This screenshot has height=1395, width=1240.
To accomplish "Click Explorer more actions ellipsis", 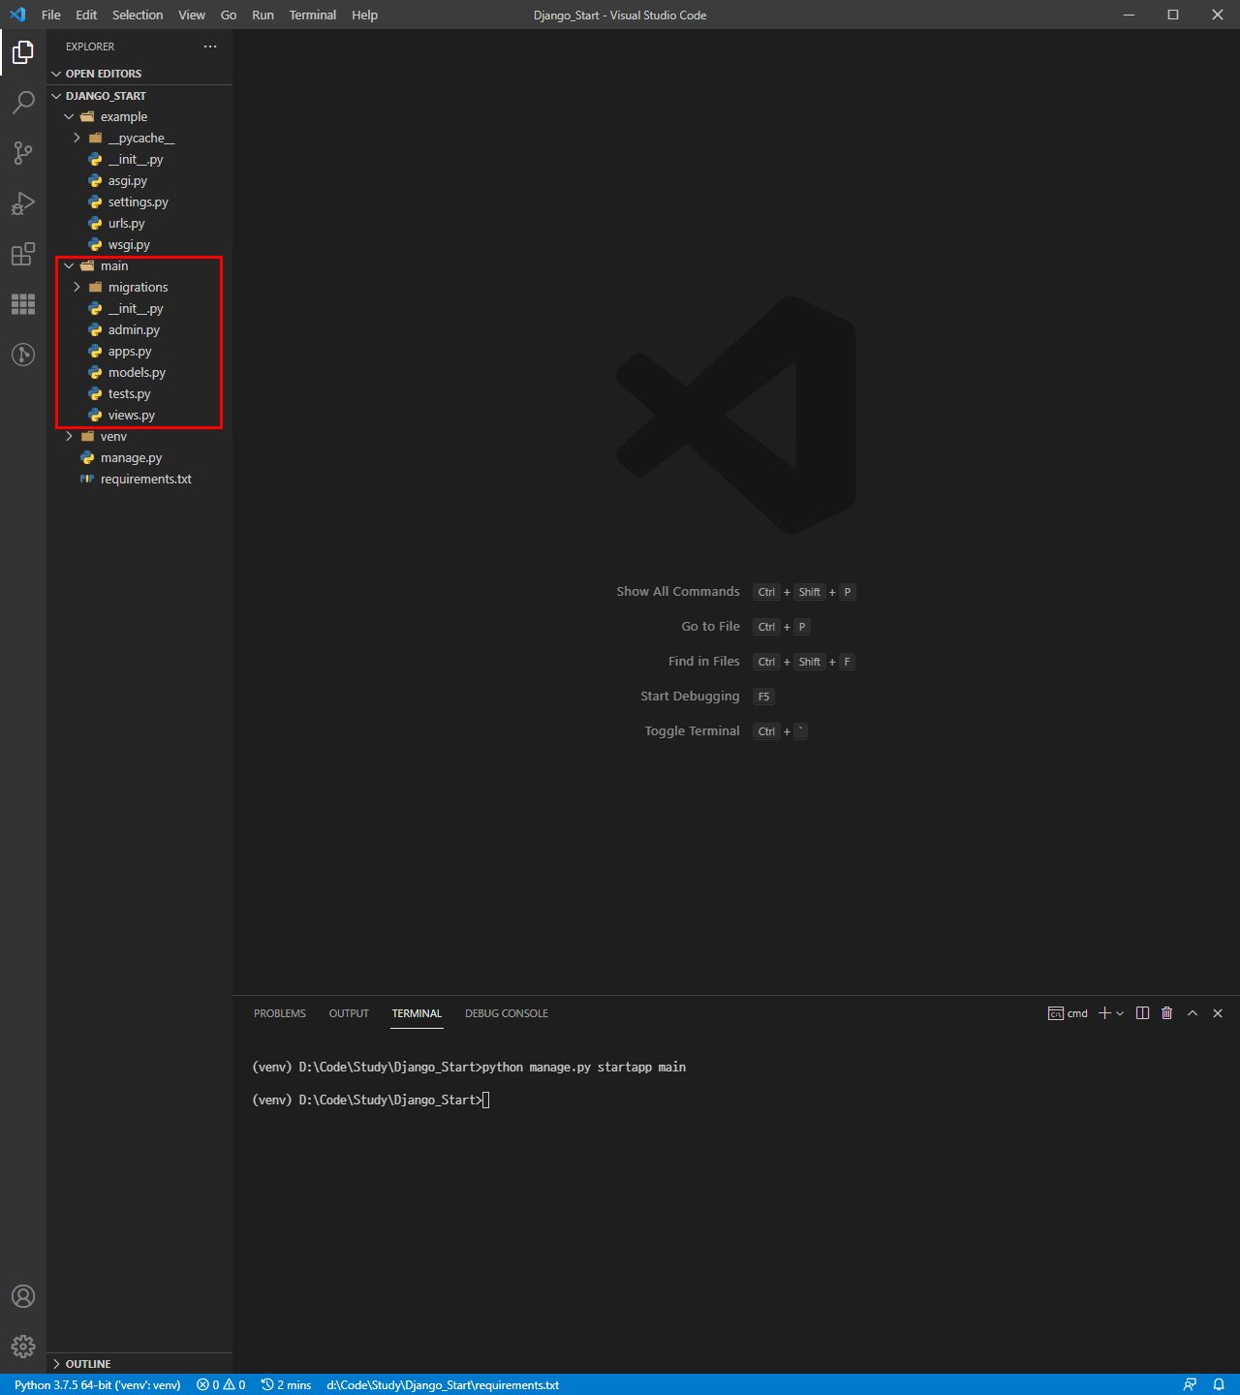I will tap(210, 46).
